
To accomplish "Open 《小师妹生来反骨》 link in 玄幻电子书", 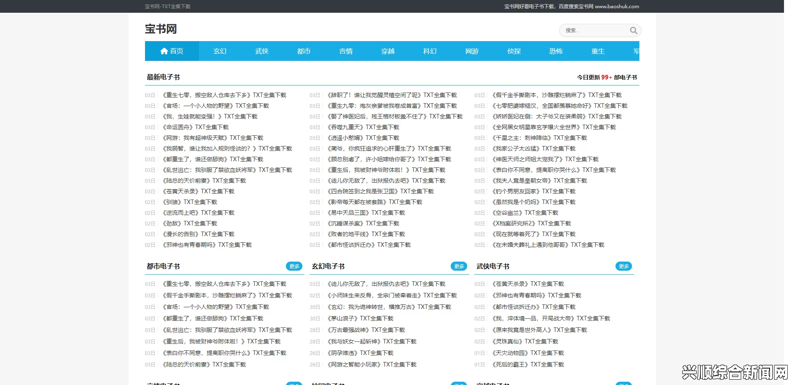I will click(x=391, y=295).
